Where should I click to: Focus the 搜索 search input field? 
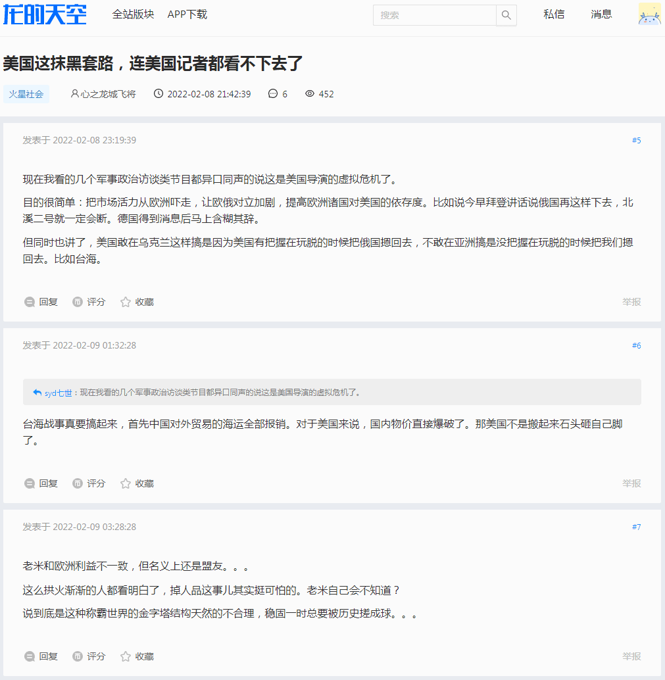point(434,15)
